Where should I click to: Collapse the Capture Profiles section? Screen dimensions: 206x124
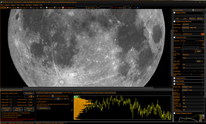point(174,13)
